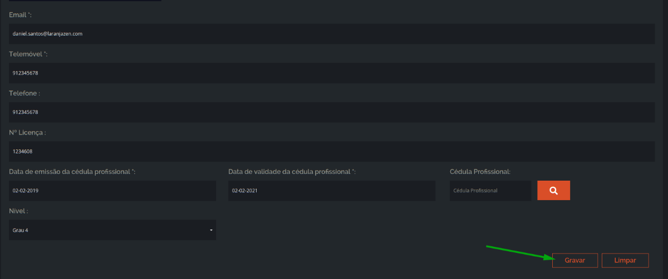Click the Telefone label text
Viewport: 668px width, 279px height.
(24, 93)
